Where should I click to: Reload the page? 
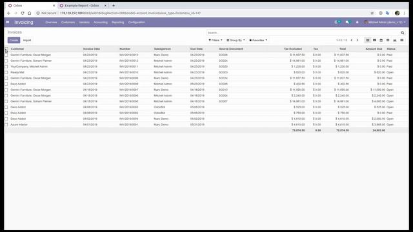23,13
